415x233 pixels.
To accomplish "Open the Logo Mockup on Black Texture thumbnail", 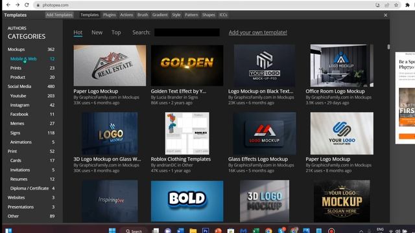I will tap(265, 65).
